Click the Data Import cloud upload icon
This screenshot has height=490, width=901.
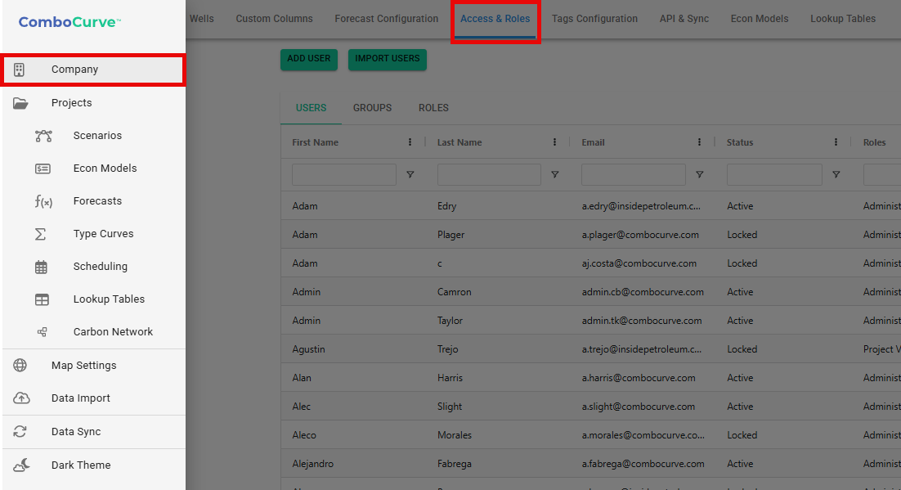click(x=21, y=398)
